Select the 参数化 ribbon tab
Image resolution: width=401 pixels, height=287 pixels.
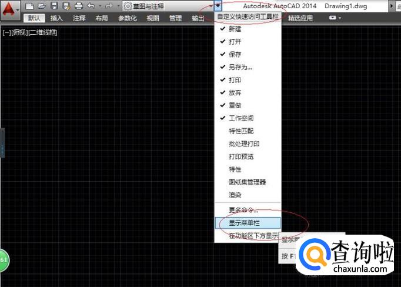128,18
